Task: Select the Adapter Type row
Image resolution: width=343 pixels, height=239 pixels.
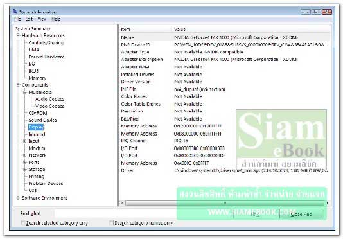Action: [x=225, y=52]
